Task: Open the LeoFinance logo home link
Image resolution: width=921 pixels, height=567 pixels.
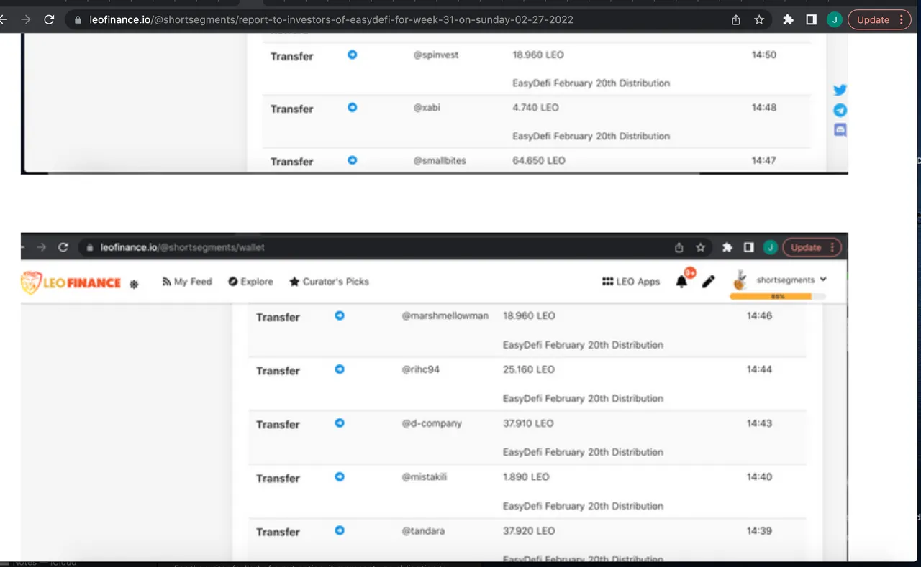Action: 71,282
